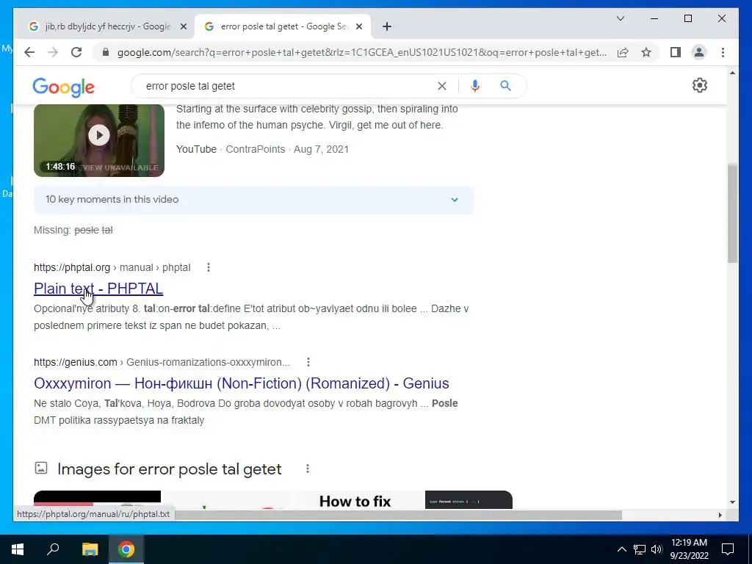The height and width of the screenshot is (564, 752).
Task: Open more options for phptal.org result
Action: pyautogui.click(x=208, y=267)
